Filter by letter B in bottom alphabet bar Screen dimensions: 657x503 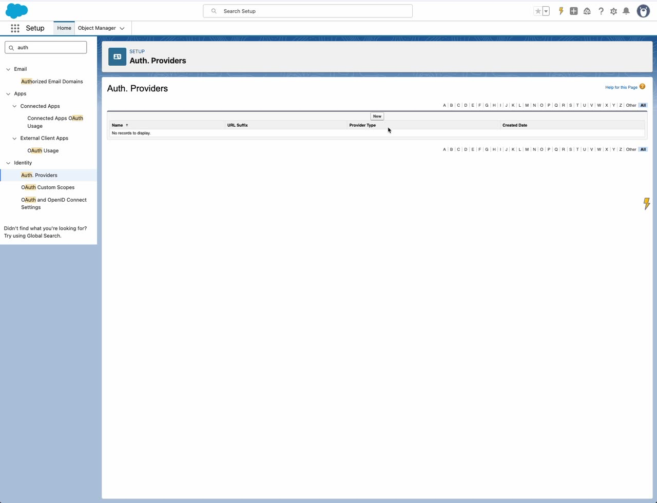[x=452, y=149]
